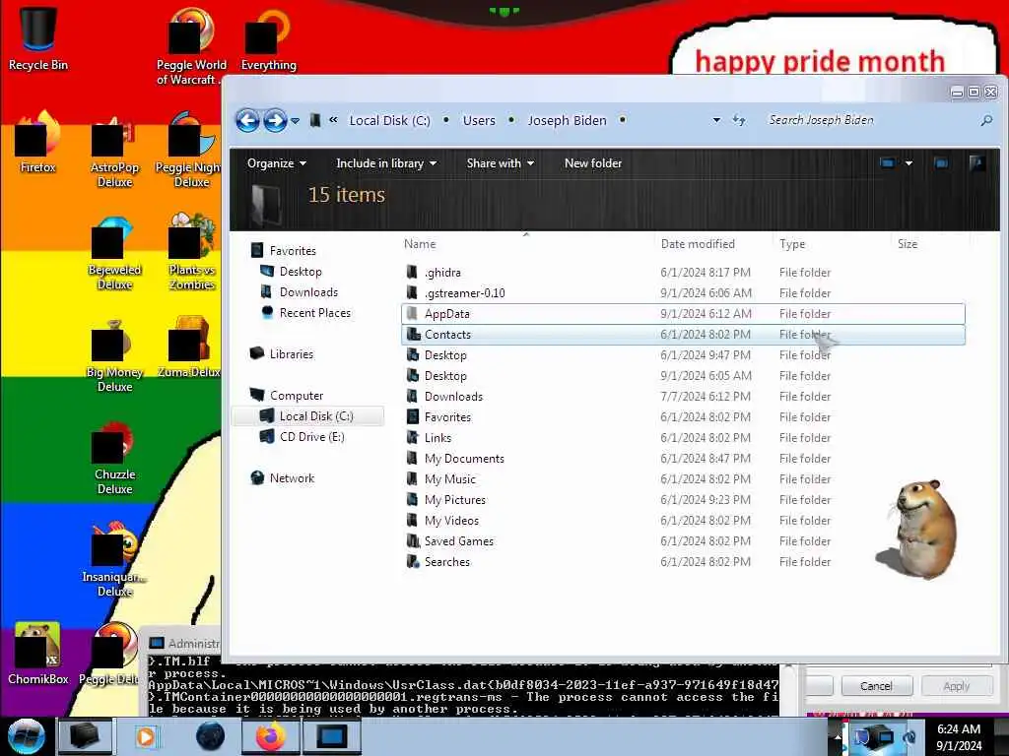Open the Share with menu

[x=500, y=163]
